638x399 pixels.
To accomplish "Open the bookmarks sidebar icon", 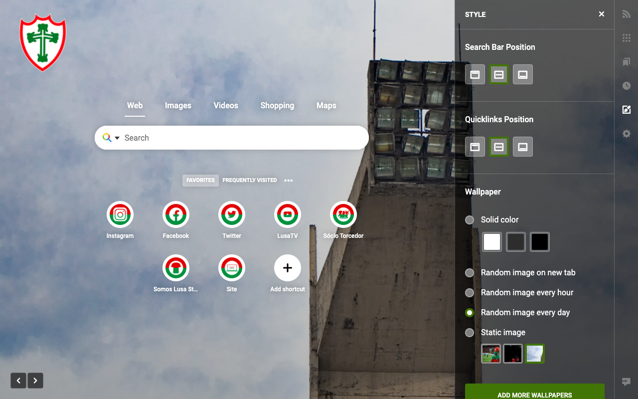I will (627, 62).
